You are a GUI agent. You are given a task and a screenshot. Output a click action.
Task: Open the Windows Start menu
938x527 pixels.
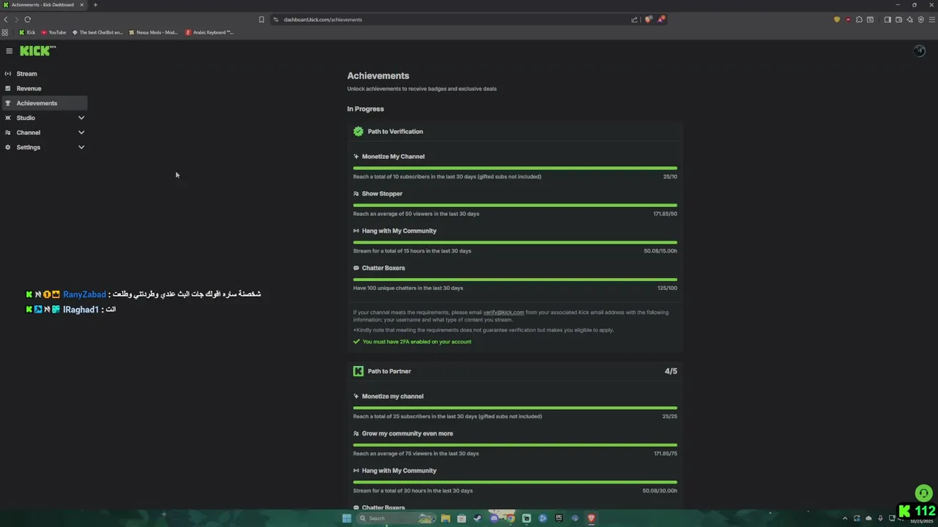(347, 518)
